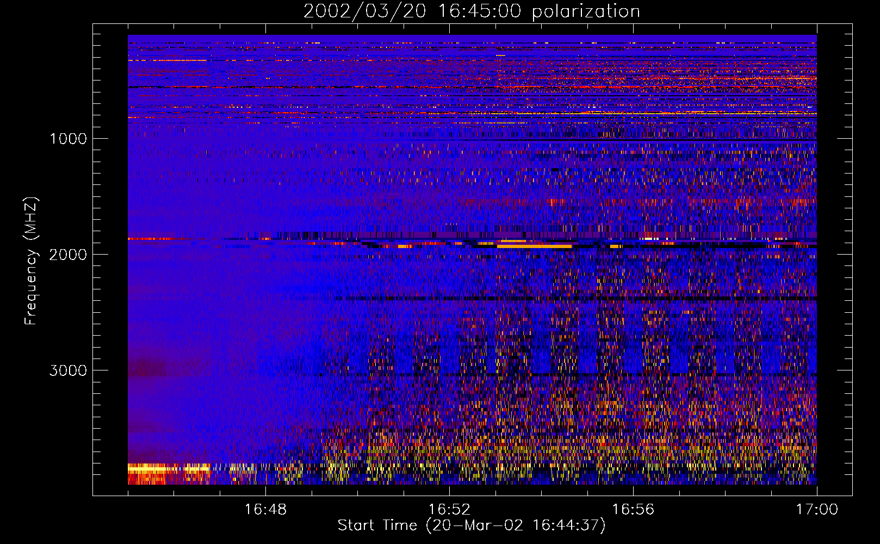This screenshot has width=880, height=544.
Task: Click the '3000' frequency tick label
Action: (x=68, y=370)
